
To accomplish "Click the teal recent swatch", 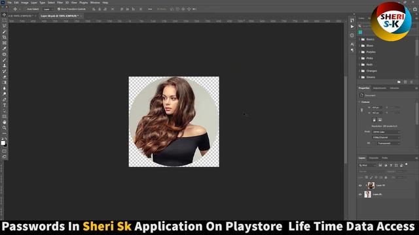I will 361,32.
